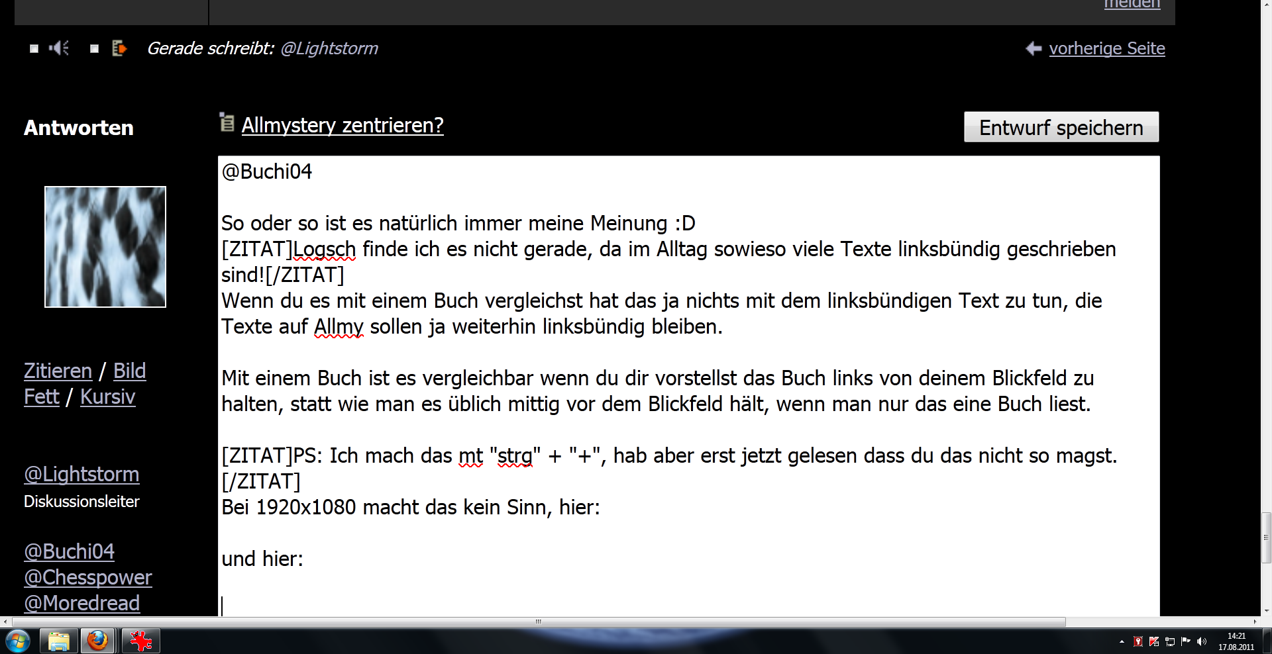Open Kaspersky tray icon
The height and width of the screenshot is (654, 1272).
coord(1154,641)
